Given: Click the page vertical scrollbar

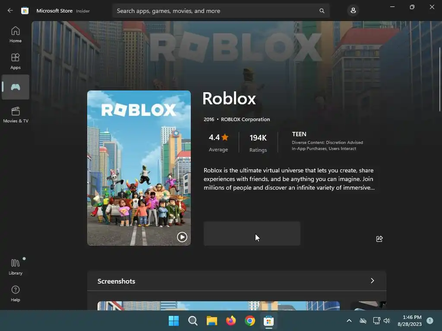Looking at the screenshot, I should click(x=440, y=79).
